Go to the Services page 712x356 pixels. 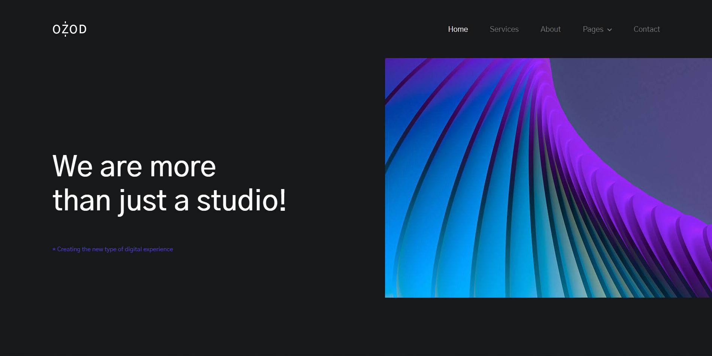click(x=504, y=29)
